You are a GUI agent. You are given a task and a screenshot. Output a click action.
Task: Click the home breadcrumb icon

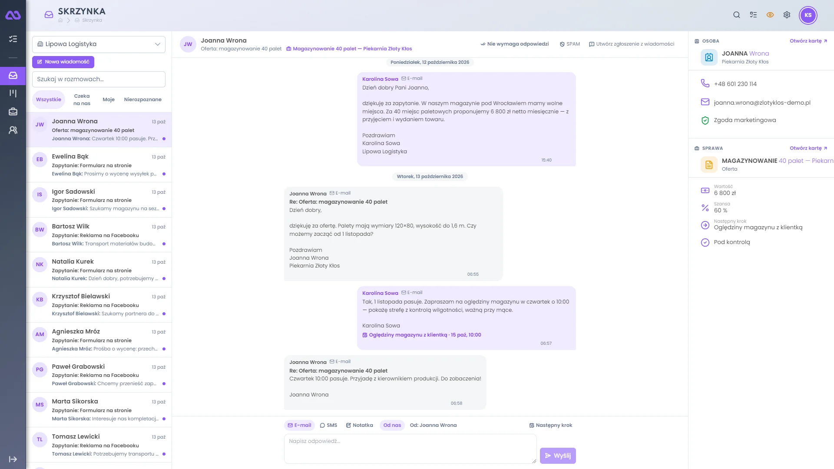coord(60,20)
